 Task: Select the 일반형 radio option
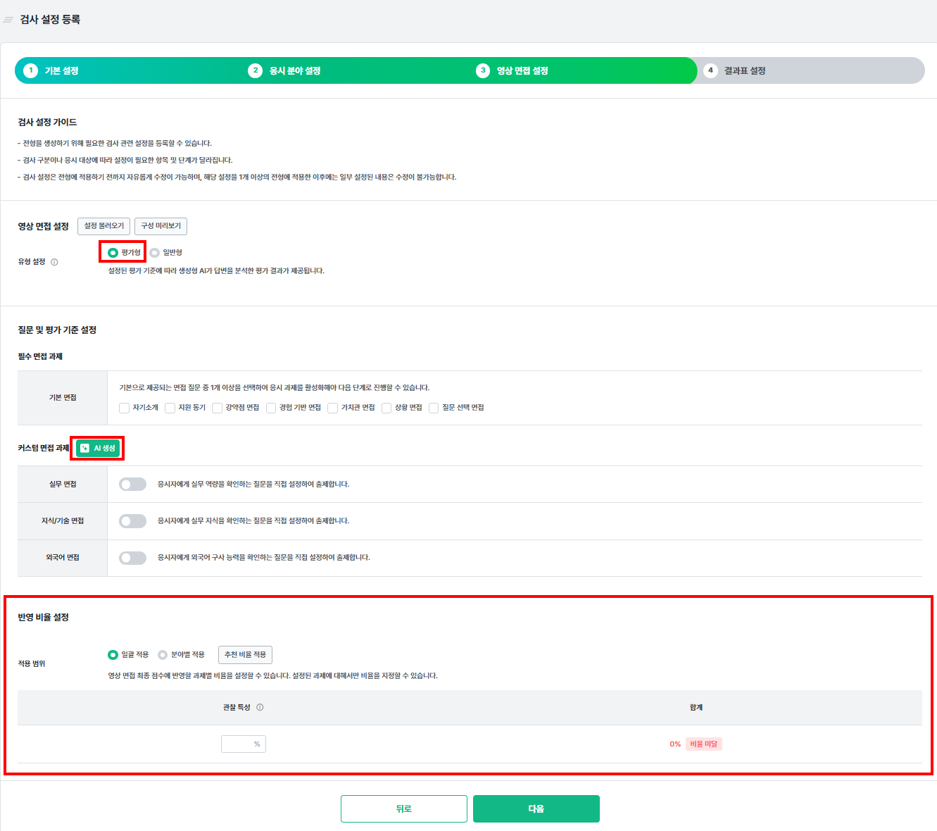point(155,252)
